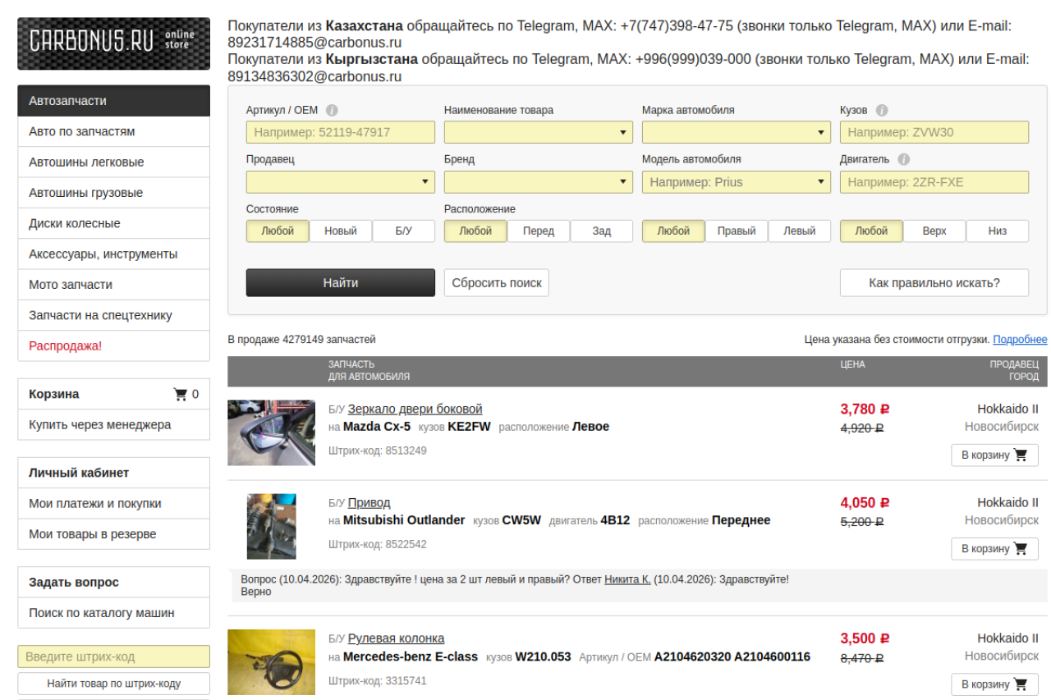Click the info icon next to Двигатель

coord(903,160)
